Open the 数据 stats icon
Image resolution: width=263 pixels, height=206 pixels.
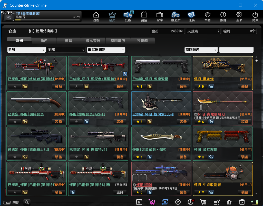click(223, 17)
